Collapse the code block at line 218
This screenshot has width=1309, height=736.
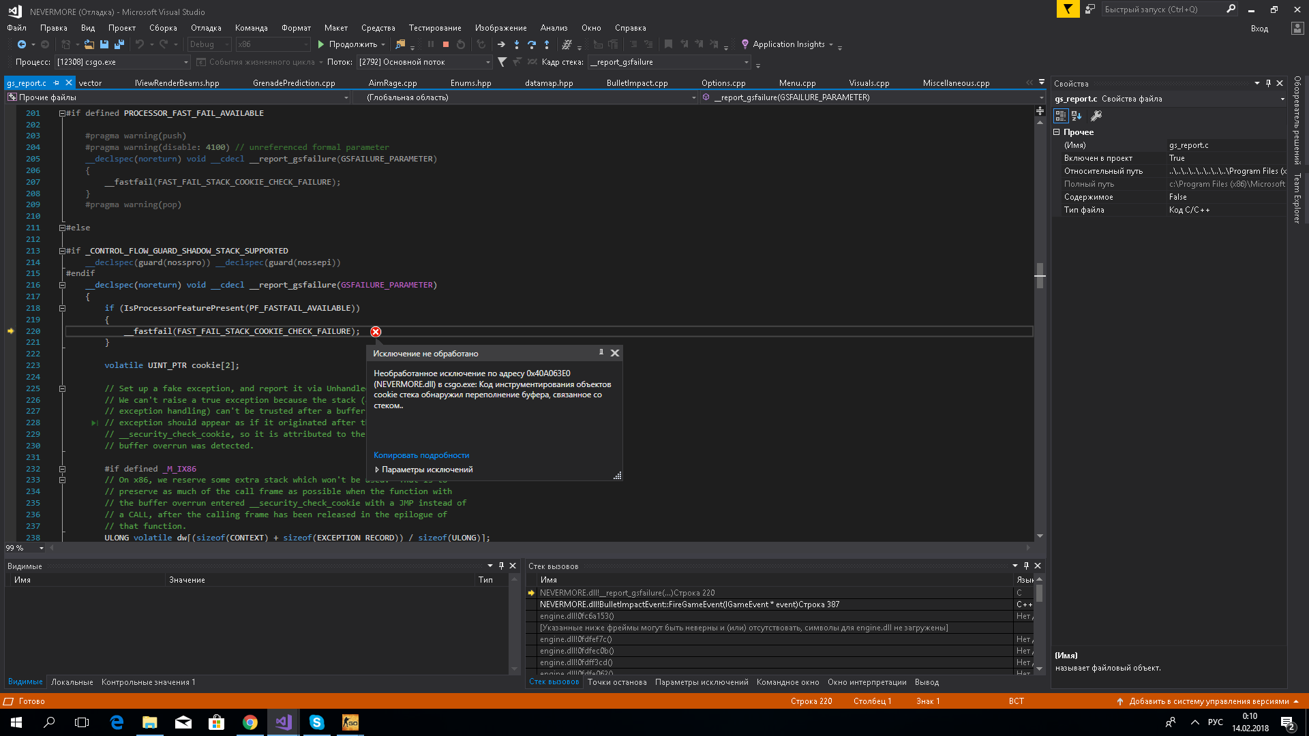click(x=62, y=308)
